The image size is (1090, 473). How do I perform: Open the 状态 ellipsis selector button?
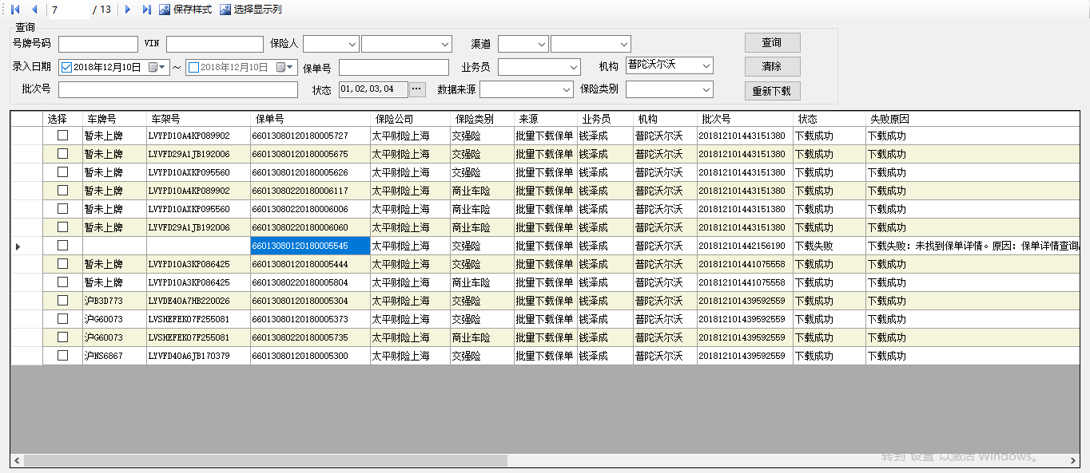[x=418, y=89]
